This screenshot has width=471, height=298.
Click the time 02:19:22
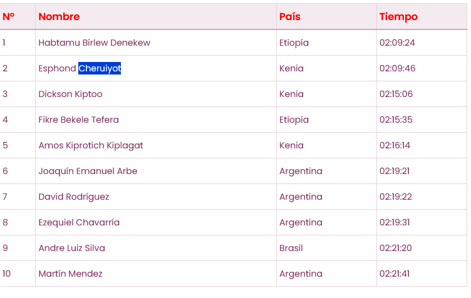tap(395, 197)
